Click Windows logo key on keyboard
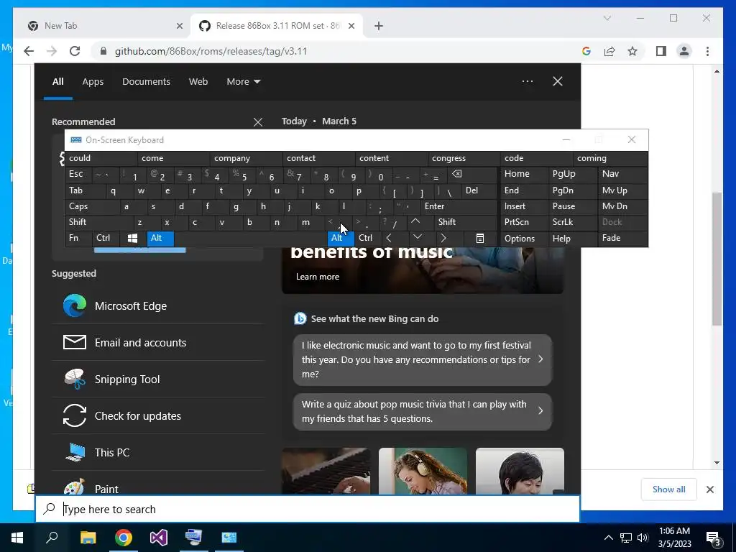 [132, 238]
